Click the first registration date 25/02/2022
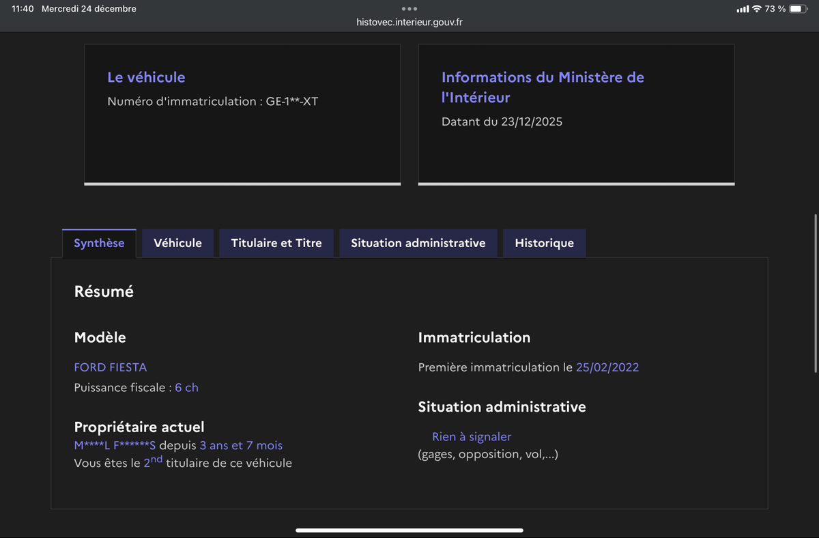The height and width of the screenshot is (538, 819). point(607,367)
